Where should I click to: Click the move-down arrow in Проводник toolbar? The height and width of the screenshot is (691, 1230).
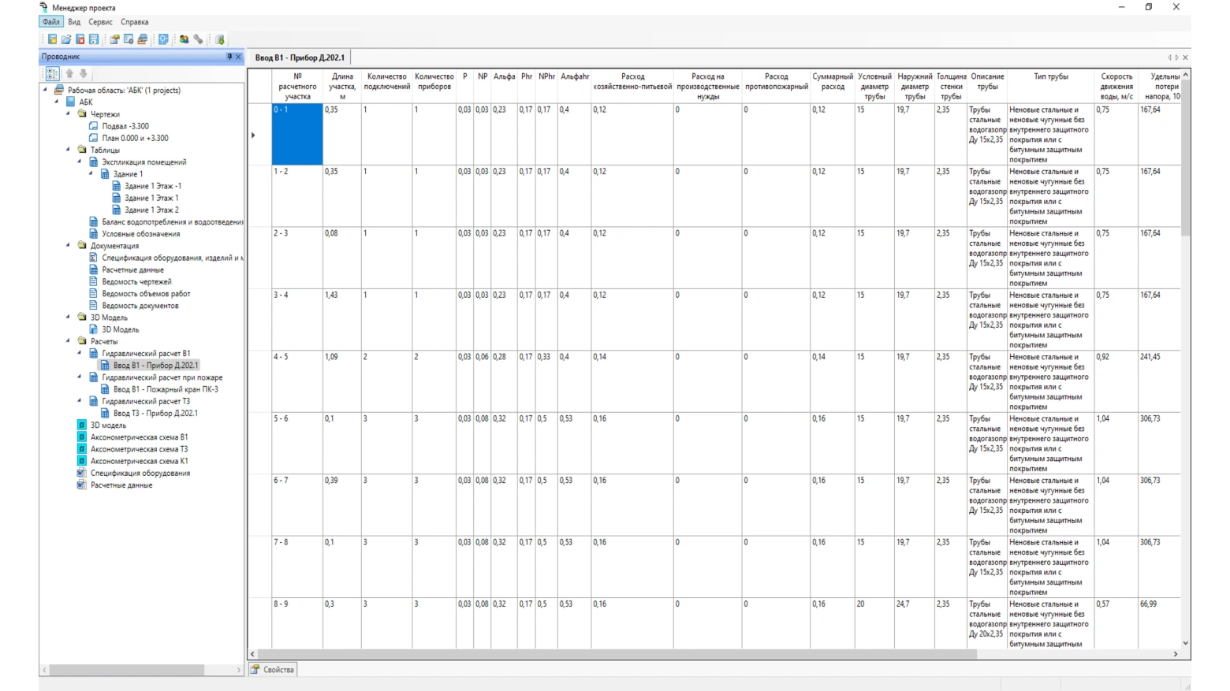pyautogui.click(x=83, y=73)
